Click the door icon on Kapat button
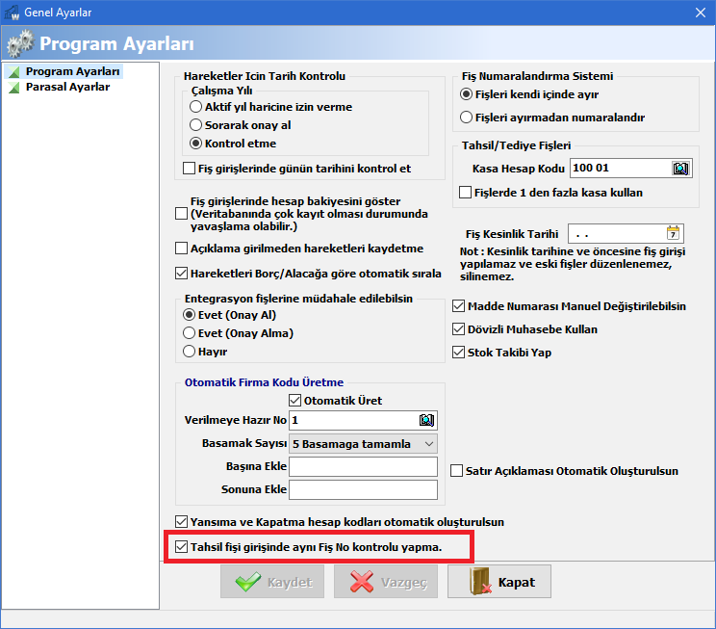The width and height of the screenshot is (716, 629). click(480, 582)
